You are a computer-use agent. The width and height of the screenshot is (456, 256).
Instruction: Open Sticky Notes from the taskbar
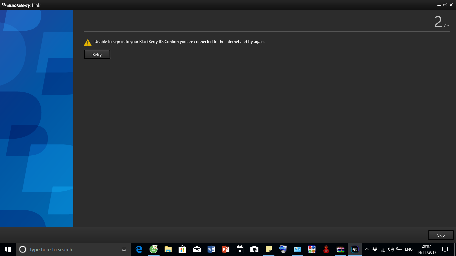pyautogui.click(x=269, y=249)
